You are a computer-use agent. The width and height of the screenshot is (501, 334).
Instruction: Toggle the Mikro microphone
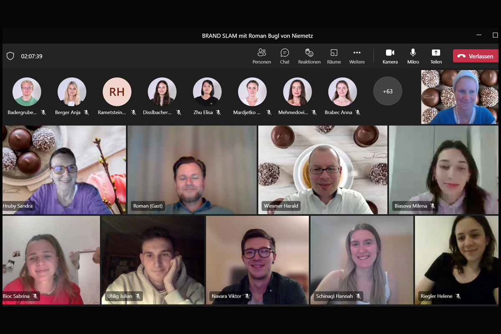tap(413, 56)
